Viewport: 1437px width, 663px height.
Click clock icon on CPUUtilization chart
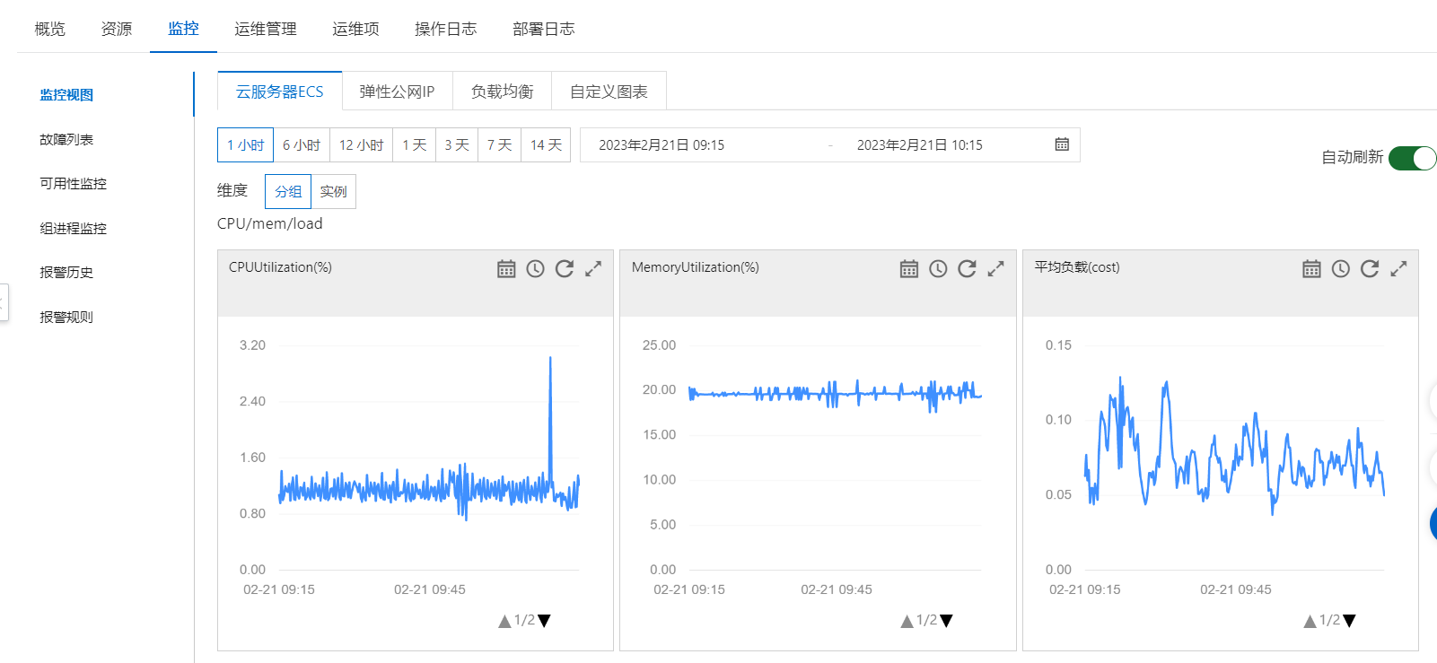[535, 268]
